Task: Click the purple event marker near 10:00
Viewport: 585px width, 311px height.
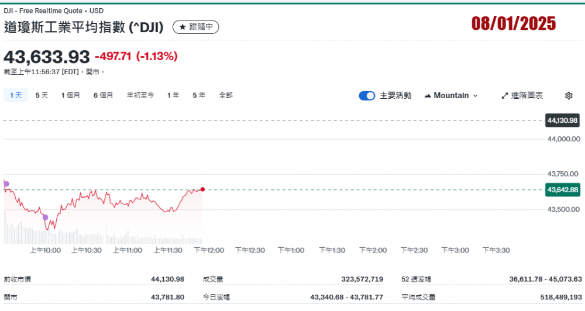Action: tap(46, 217)
